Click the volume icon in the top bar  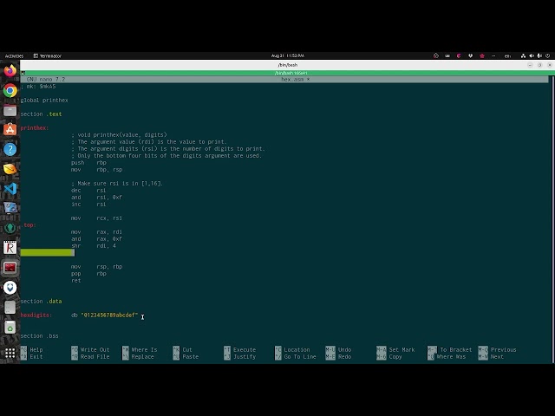pyautogui.click(x=532, y=55)
